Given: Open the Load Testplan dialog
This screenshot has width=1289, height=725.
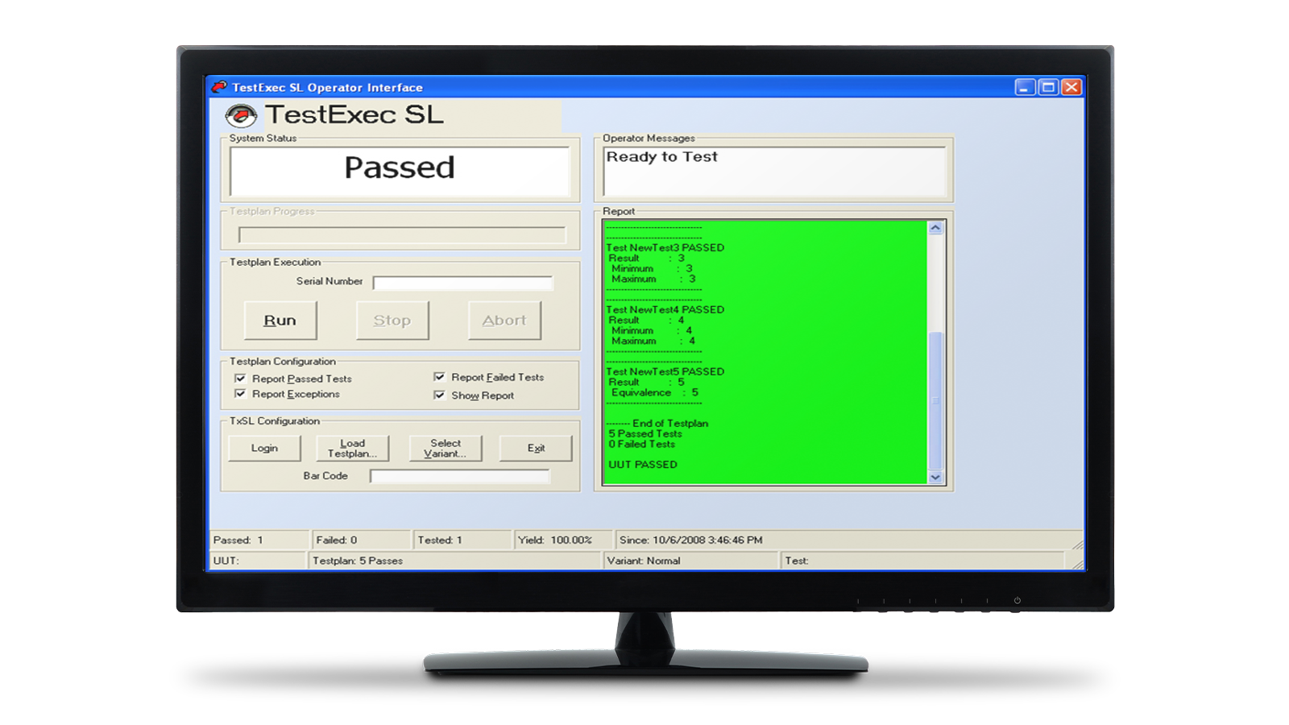Looking at the screenshot, I should (352, 448).
